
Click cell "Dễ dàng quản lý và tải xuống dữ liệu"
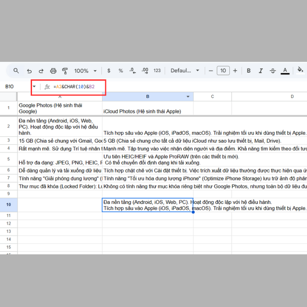pyautogui.click(x=60, y=171)
